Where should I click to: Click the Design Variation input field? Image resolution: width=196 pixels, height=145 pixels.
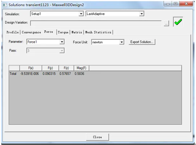[x=96, y=23]
